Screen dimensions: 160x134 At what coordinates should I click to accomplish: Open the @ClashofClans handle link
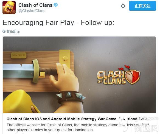point(32,11)
